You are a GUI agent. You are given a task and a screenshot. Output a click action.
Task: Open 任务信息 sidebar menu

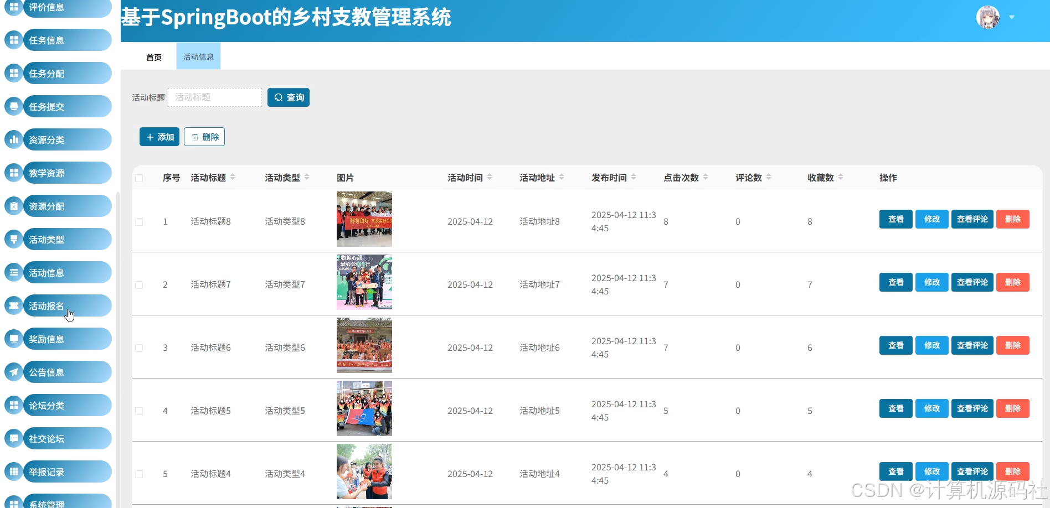[x=67, y=40]
